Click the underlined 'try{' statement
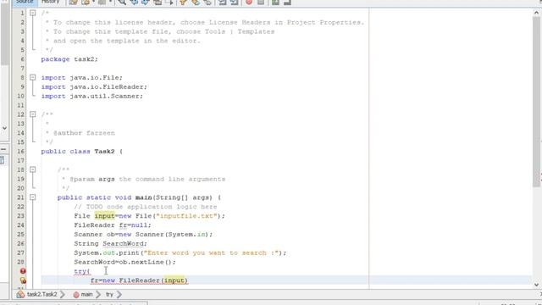542x305 pixels. (x=82, y=271)
